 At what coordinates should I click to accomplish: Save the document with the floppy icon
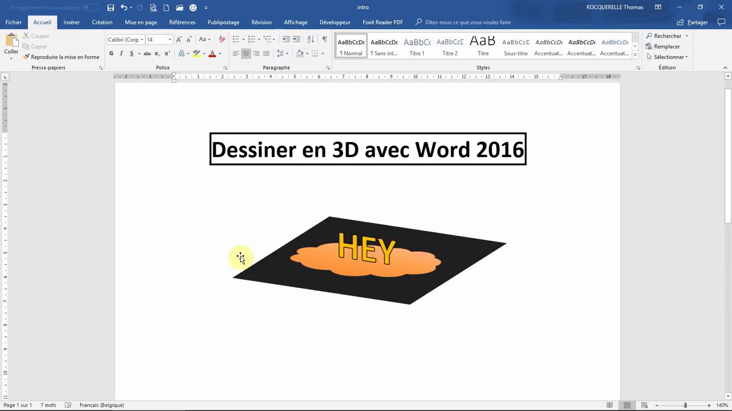coord(111,7)
